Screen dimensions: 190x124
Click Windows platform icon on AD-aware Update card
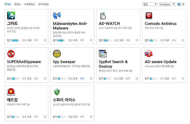point(183,78)
